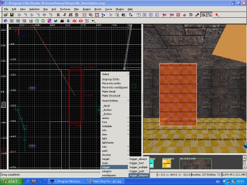Select the killblock texture thumbnail

coord(195,164)
